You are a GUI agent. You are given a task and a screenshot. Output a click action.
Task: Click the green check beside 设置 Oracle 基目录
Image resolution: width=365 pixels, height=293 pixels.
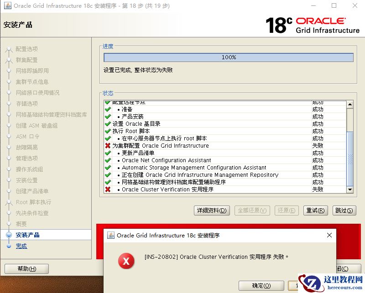[x=108, y=123]
